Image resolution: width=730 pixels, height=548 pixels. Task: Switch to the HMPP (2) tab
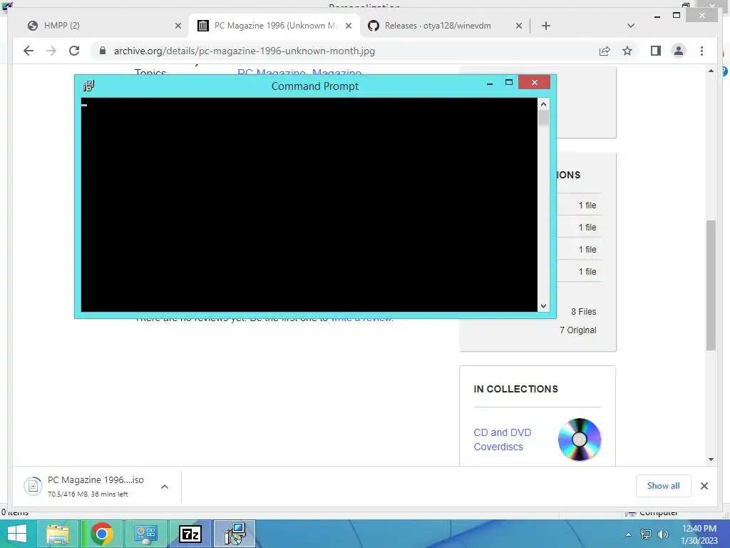tap(103, 26)
